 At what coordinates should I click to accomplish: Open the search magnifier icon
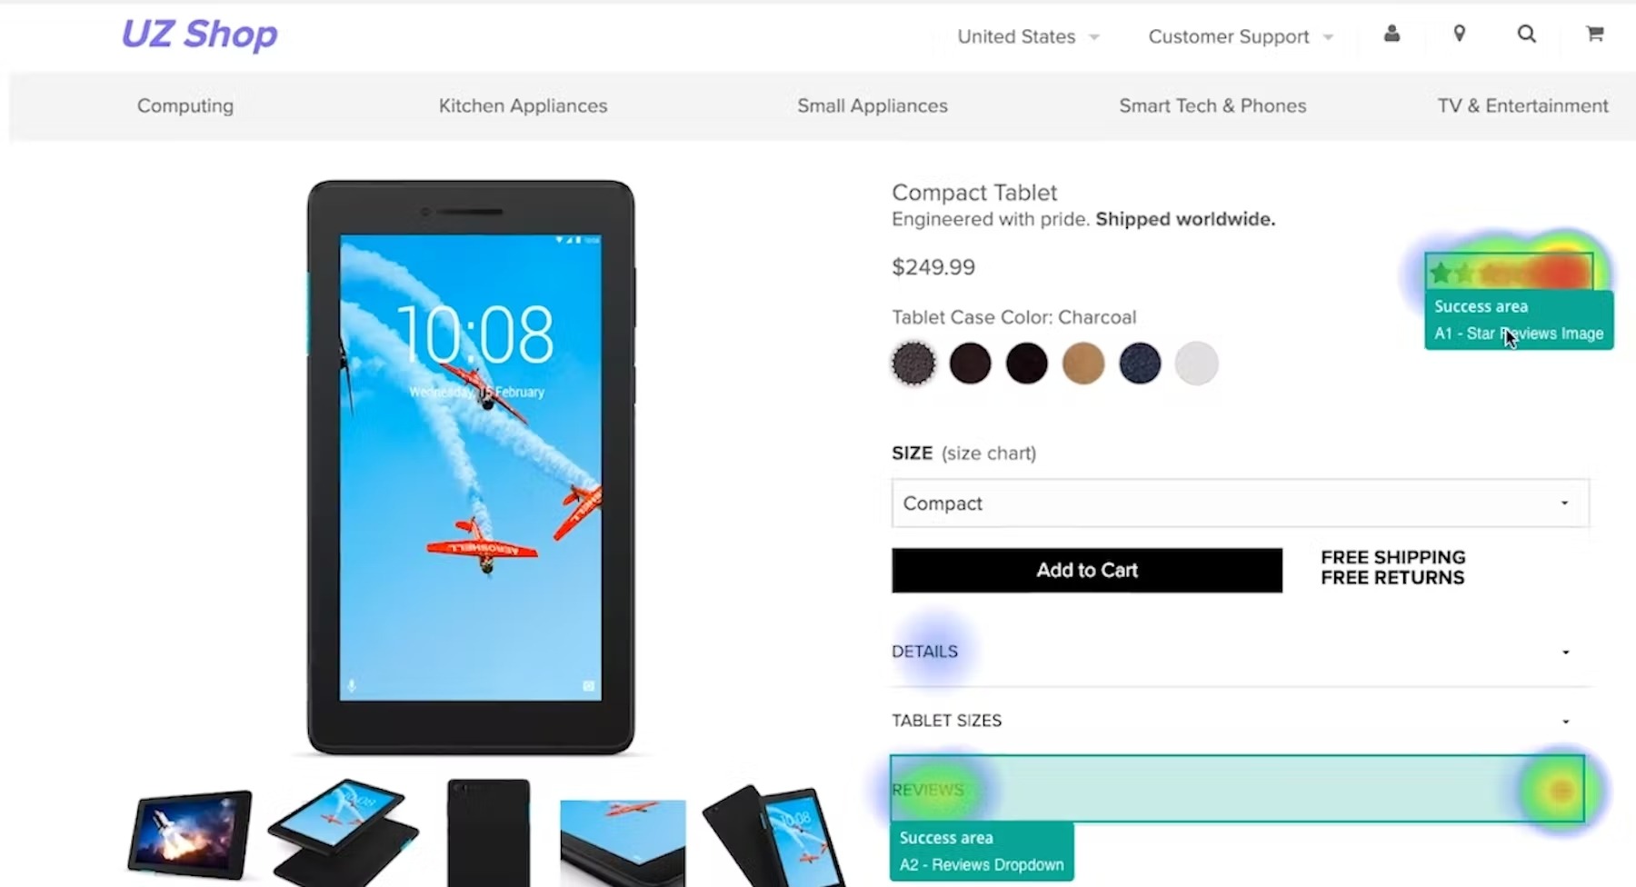(x=1527, y=34)
